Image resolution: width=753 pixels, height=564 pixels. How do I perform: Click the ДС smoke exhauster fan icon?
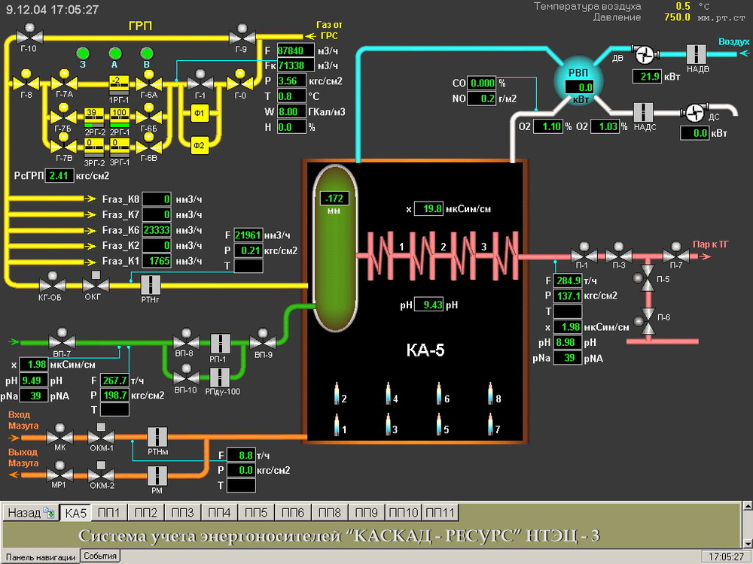pyautogui.click(x=691, y=112)
